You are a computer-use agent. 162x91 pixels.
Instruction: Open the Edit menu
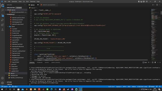(9, 2)
